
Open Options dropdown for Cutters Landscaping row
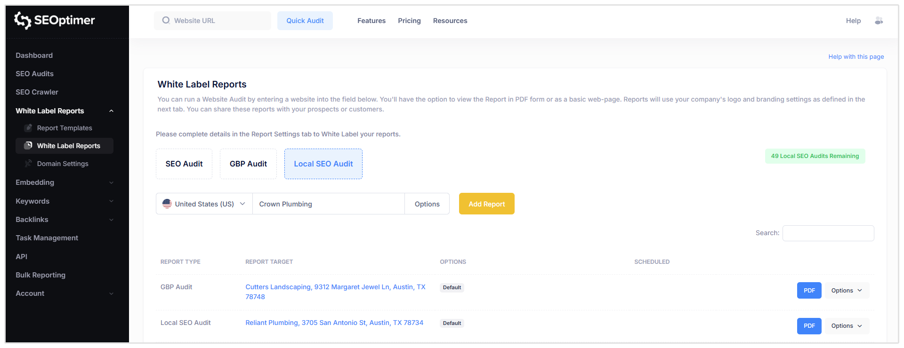(847, 291)
